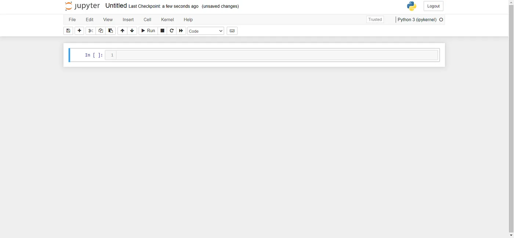Rename the Untitled notebook title
514x238 pixels.
click(116, 6)
